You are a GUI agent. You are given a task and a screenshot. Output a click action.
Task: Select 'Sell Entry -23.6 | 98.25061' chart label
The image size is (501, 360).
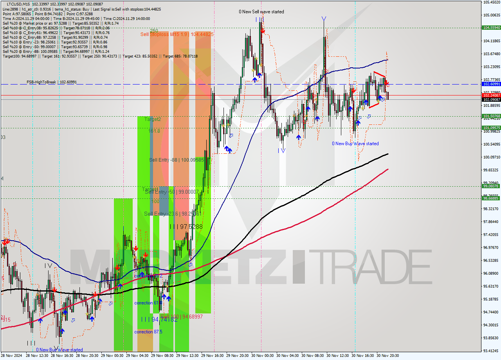173,214
